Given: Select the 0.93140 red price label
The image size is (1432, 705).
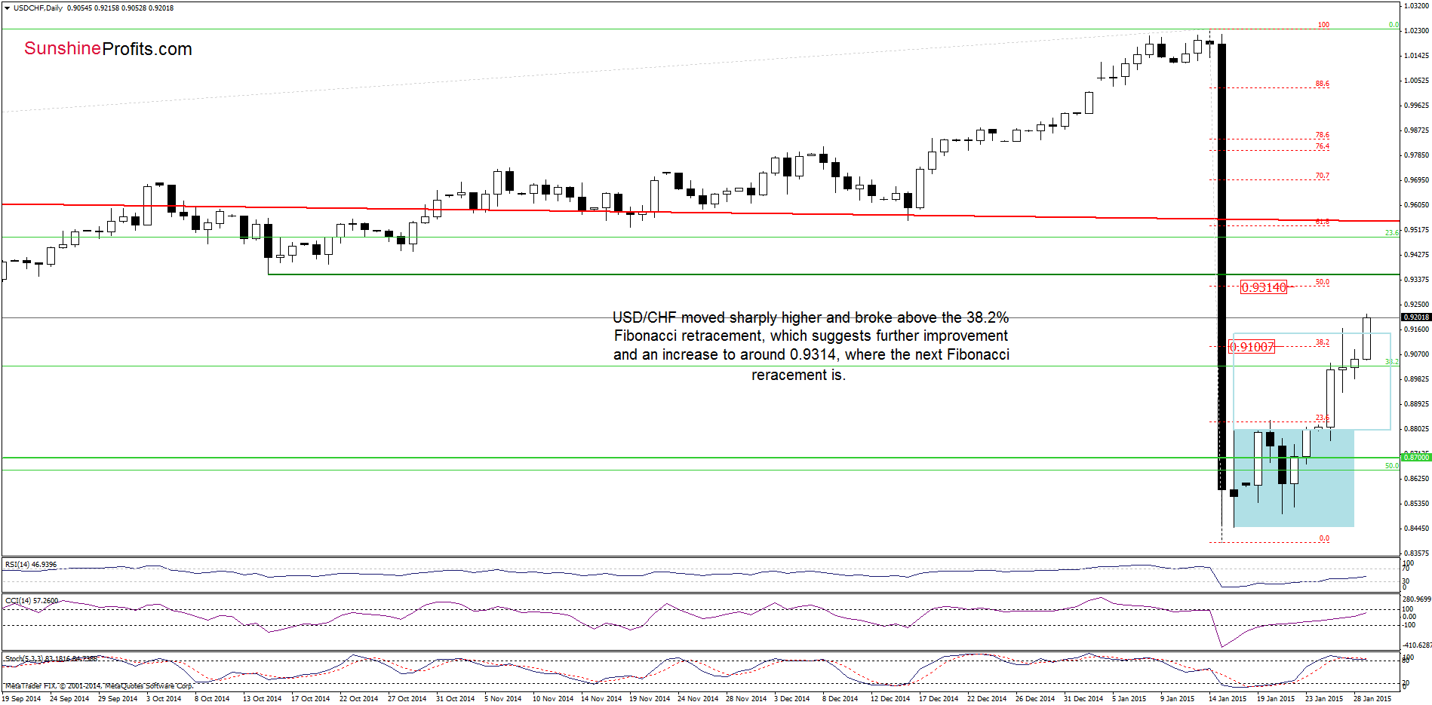Looking at the screenshot, I should pos(1264,287).
